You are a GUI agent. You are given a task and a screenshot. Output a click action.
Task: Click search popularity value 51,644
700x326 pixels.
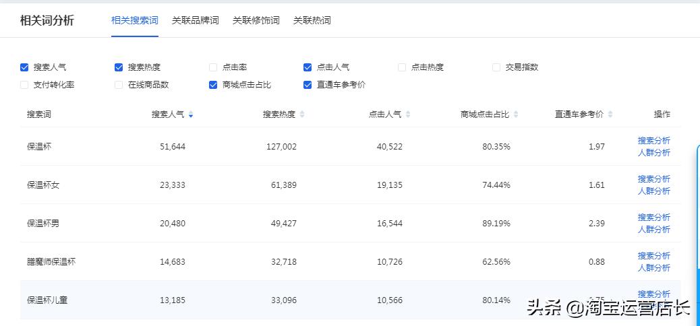coord(173,147)
